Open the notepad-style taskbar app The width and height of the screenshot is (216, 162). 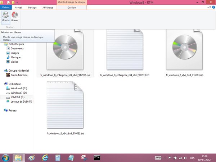click(x=71, y=158)
